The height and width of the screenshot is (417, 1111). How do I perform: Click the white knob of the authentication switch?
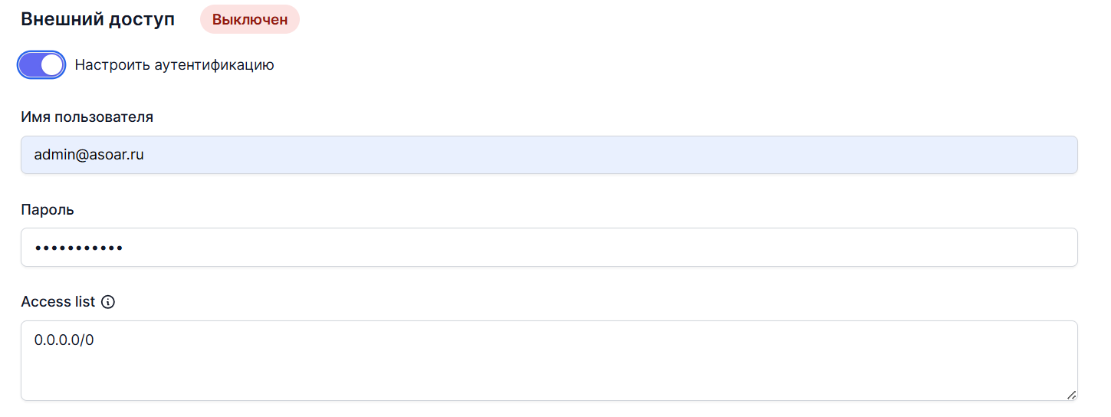pos(52,65)
